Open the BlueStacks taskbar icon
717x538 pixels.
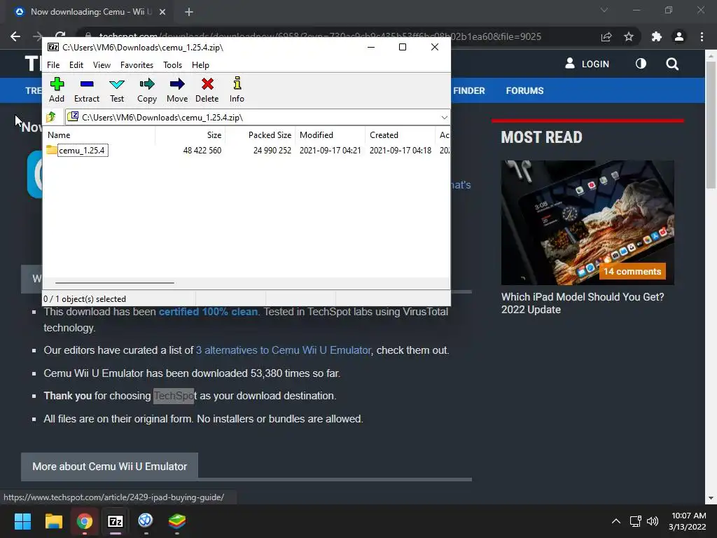177,521
